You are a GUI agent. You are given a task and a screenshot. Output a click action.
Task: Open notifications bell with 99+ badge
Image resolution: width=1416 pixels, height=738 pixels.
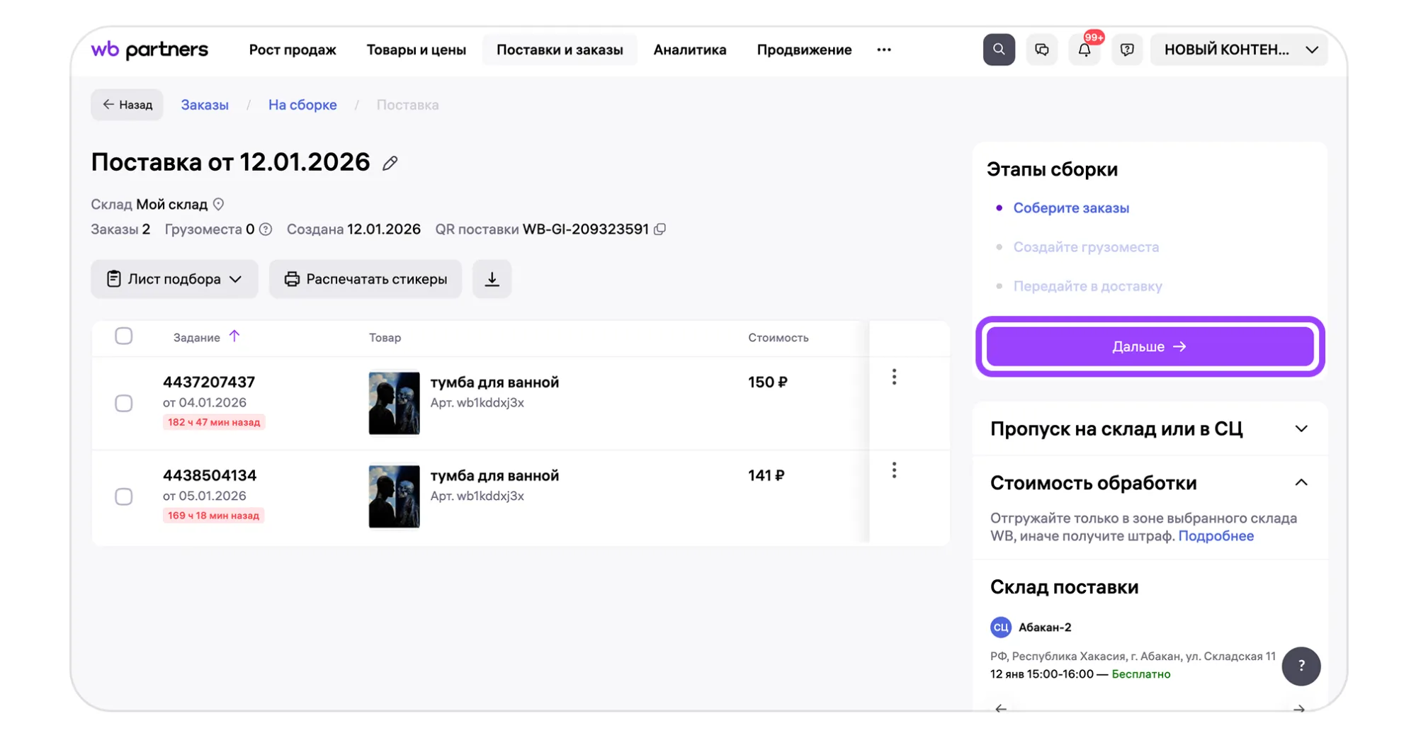(1084, 50)
